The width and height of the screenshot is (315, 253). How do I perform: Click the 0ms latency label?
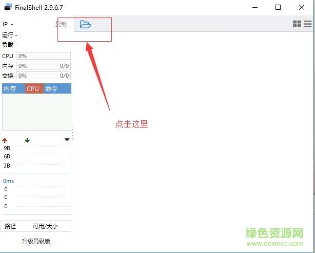(x=8, y=181)
